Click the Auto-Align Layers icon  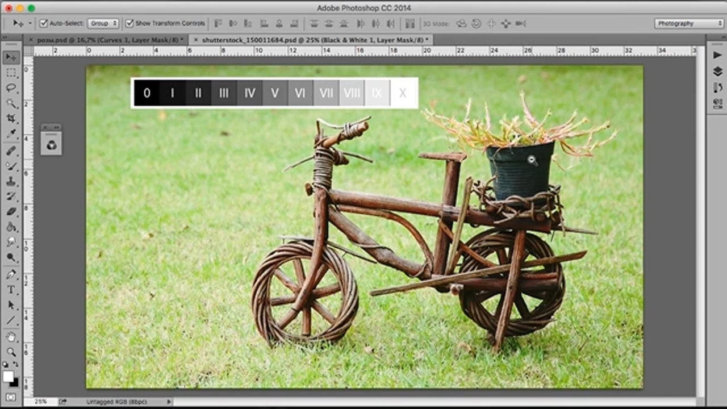pyautogui.click(x=410, y=23)
